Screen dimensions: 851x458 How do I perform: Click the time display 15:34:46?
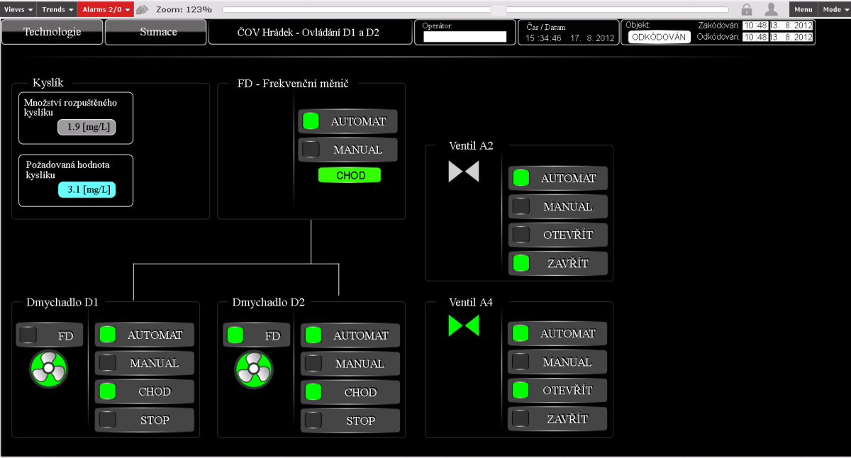point(544,38)
